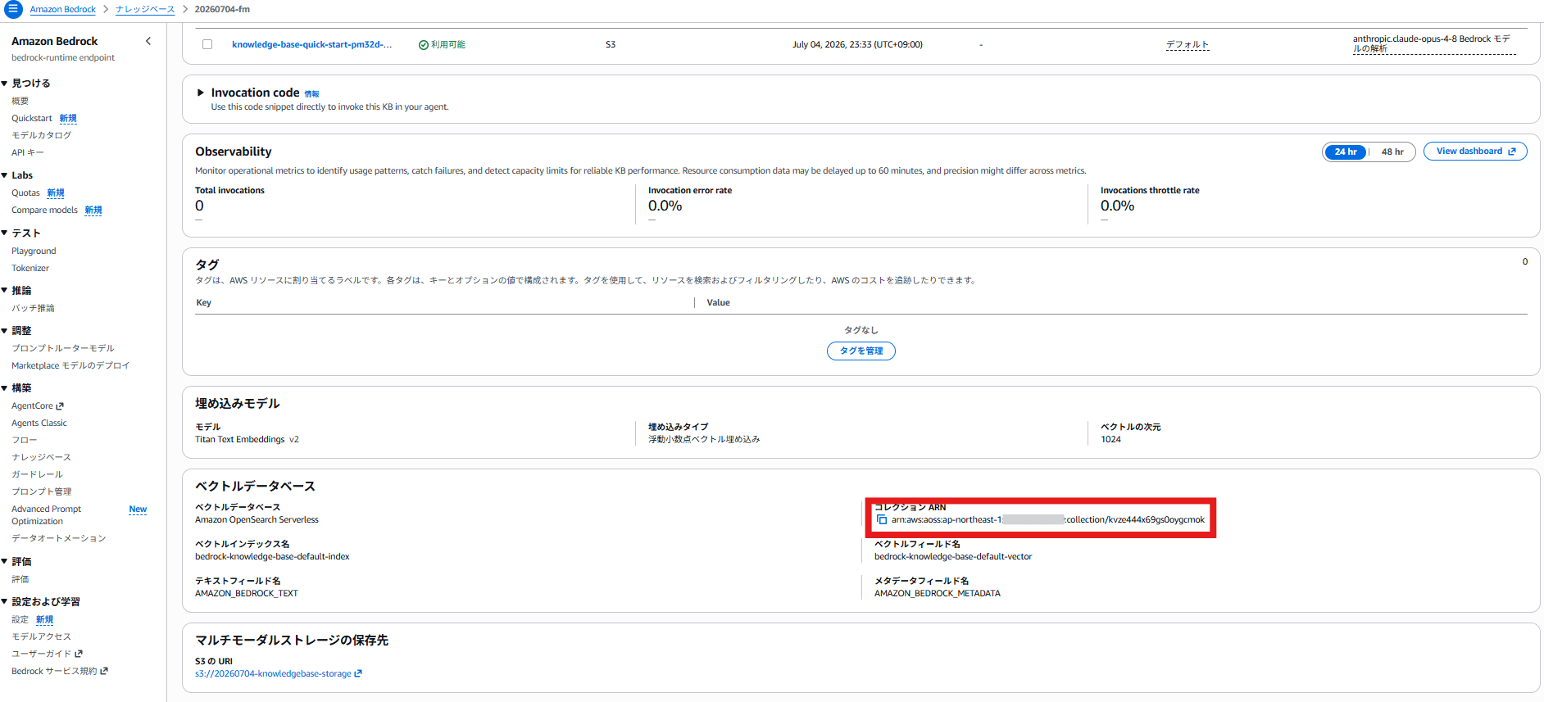Image resolution: width=1544 pixels, height=702 pixels.
Task: Click the bedrock-knowledge-base-default-index value
Action: coord(272,557)
